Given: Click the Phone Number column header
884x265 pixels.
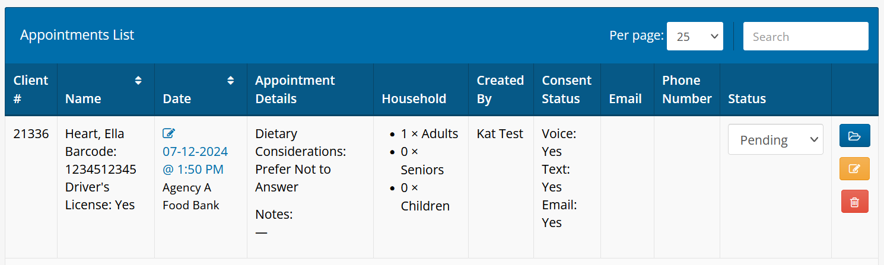Looking at the screenshot, I should pyautogui.click(x=686, y=90).
